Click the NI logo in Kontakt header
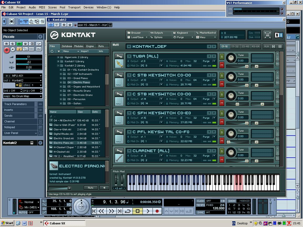 pos(279,35)
